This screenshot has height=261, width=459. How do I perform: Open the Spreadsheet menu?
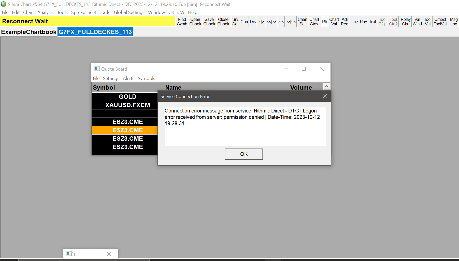84,12
